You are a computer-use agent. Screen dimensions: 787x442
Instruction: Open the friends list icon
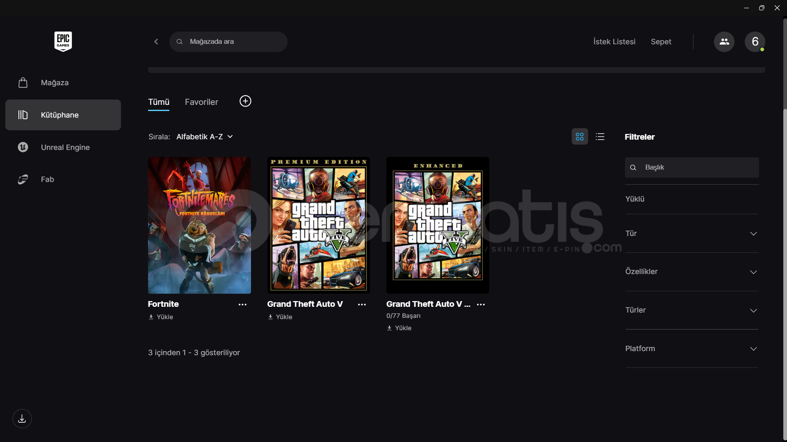[x=724, y=42]
